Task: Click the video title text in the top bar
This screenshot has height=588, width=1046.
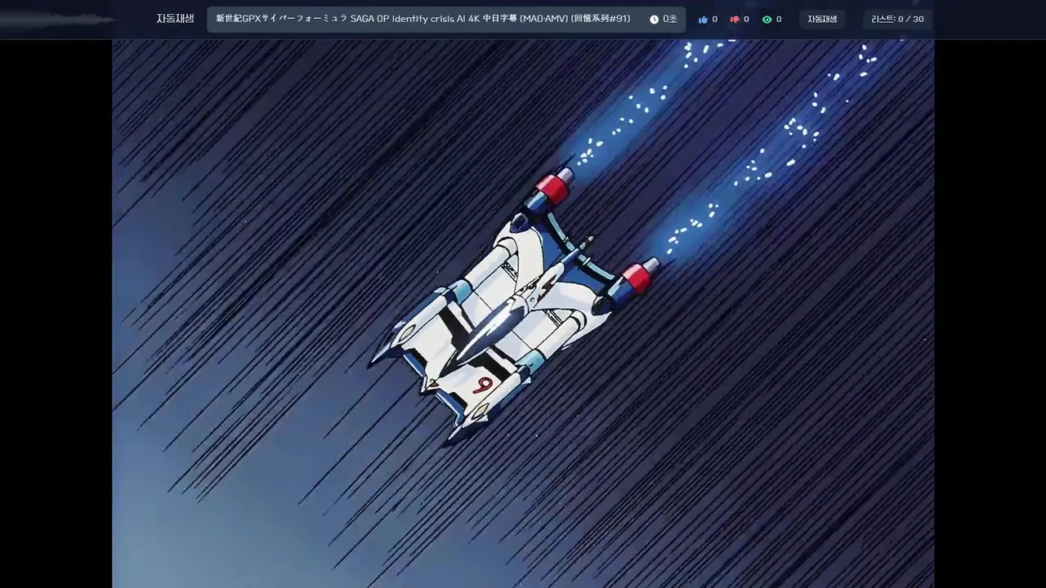Action: tap(423, 19)
